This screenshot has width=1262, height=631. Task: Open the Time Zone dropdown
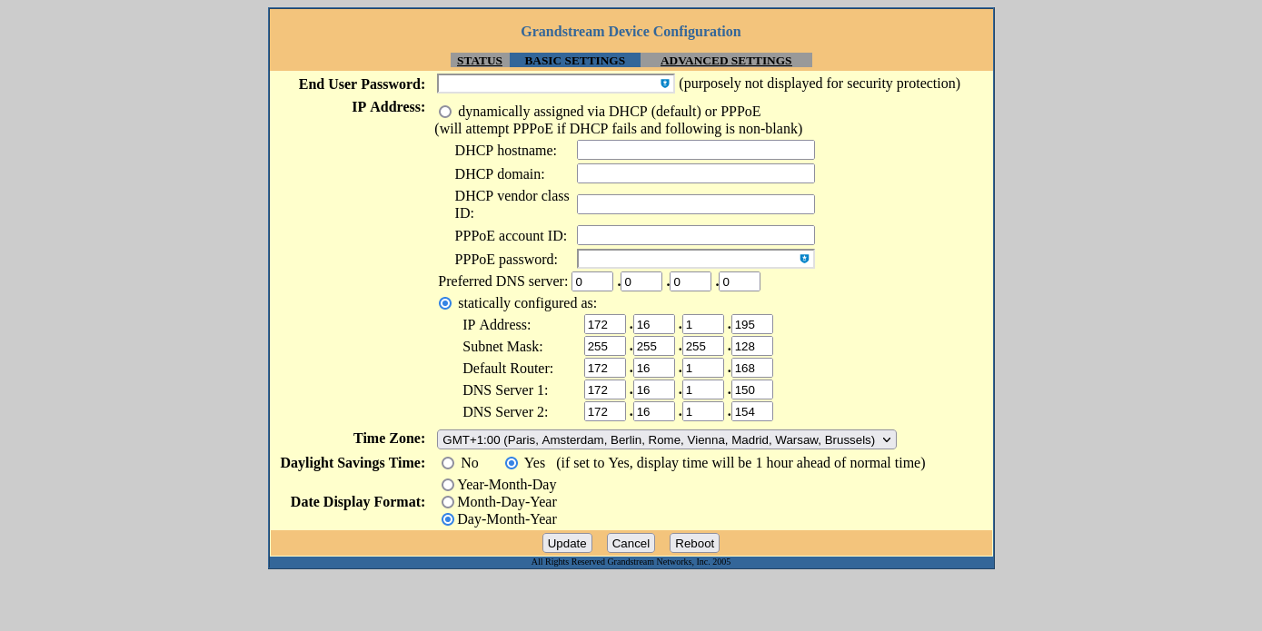(666, 439)
